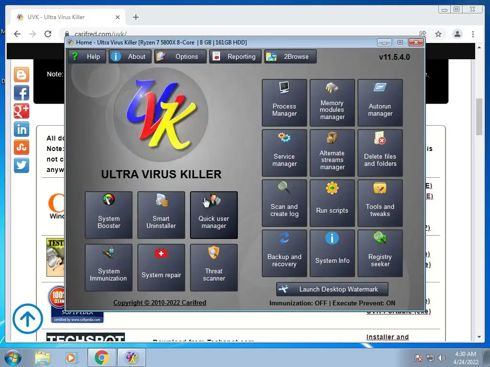Open Memory modules manager

tap(332, 103)
